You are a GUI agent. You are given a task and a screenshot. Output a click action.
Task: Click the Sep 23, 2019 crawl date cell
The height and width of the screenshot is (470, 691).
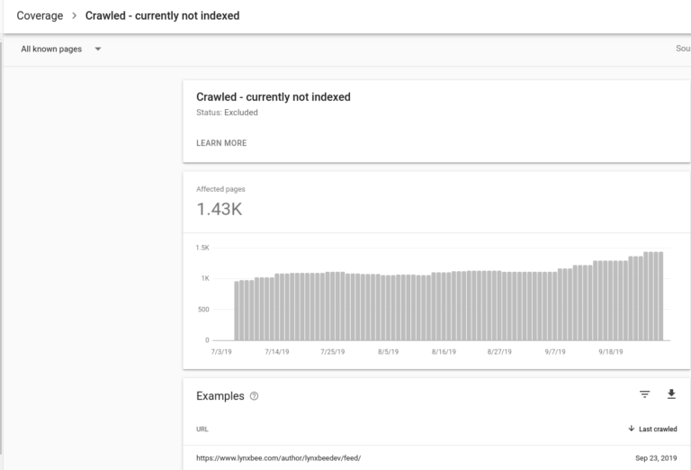pyautogui.click(x=654, y=458)
